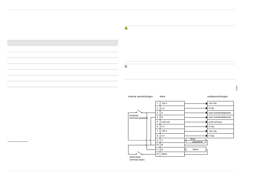Select '0 Vdc' field box for terminal 8
Image resolution: width=258 pixels, height=178 pixels.
click(221, 136)
